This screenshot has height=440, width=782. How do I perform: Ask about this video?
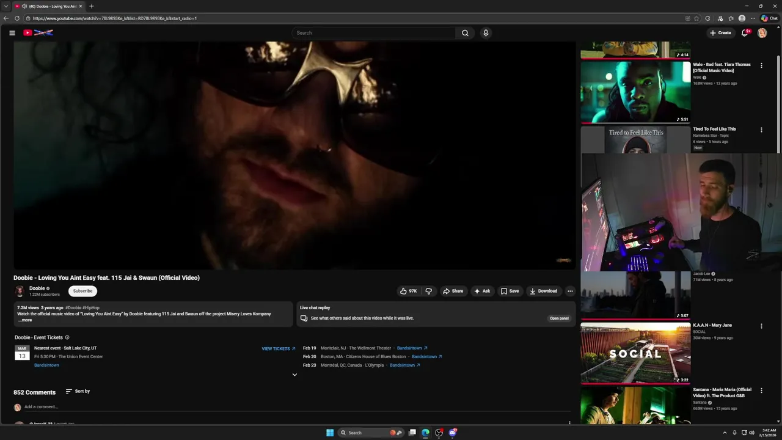[482, 291]
